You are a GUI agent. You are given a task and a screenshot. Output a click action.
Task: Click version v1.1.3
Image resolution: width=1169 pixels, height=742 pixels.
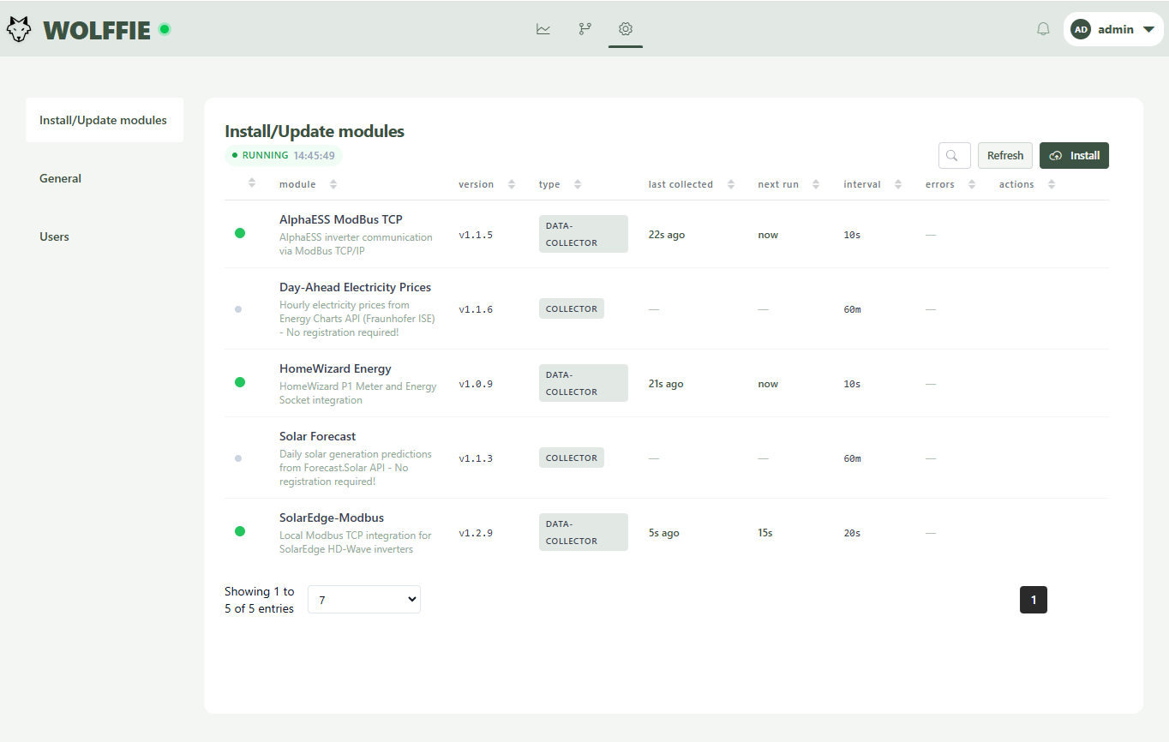(x=476, y=458)
